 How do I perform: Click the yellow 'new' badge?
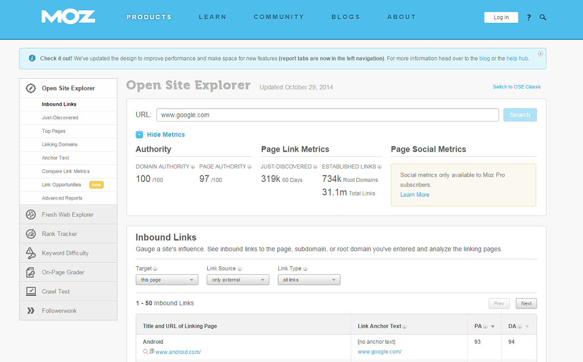click(96, 185)
